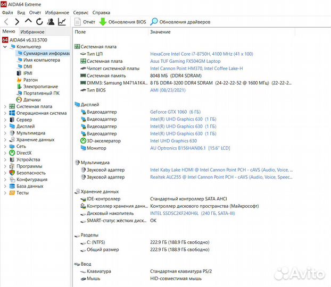
Task: Select the IPMI tree item
Action: [x=28, y=73]
